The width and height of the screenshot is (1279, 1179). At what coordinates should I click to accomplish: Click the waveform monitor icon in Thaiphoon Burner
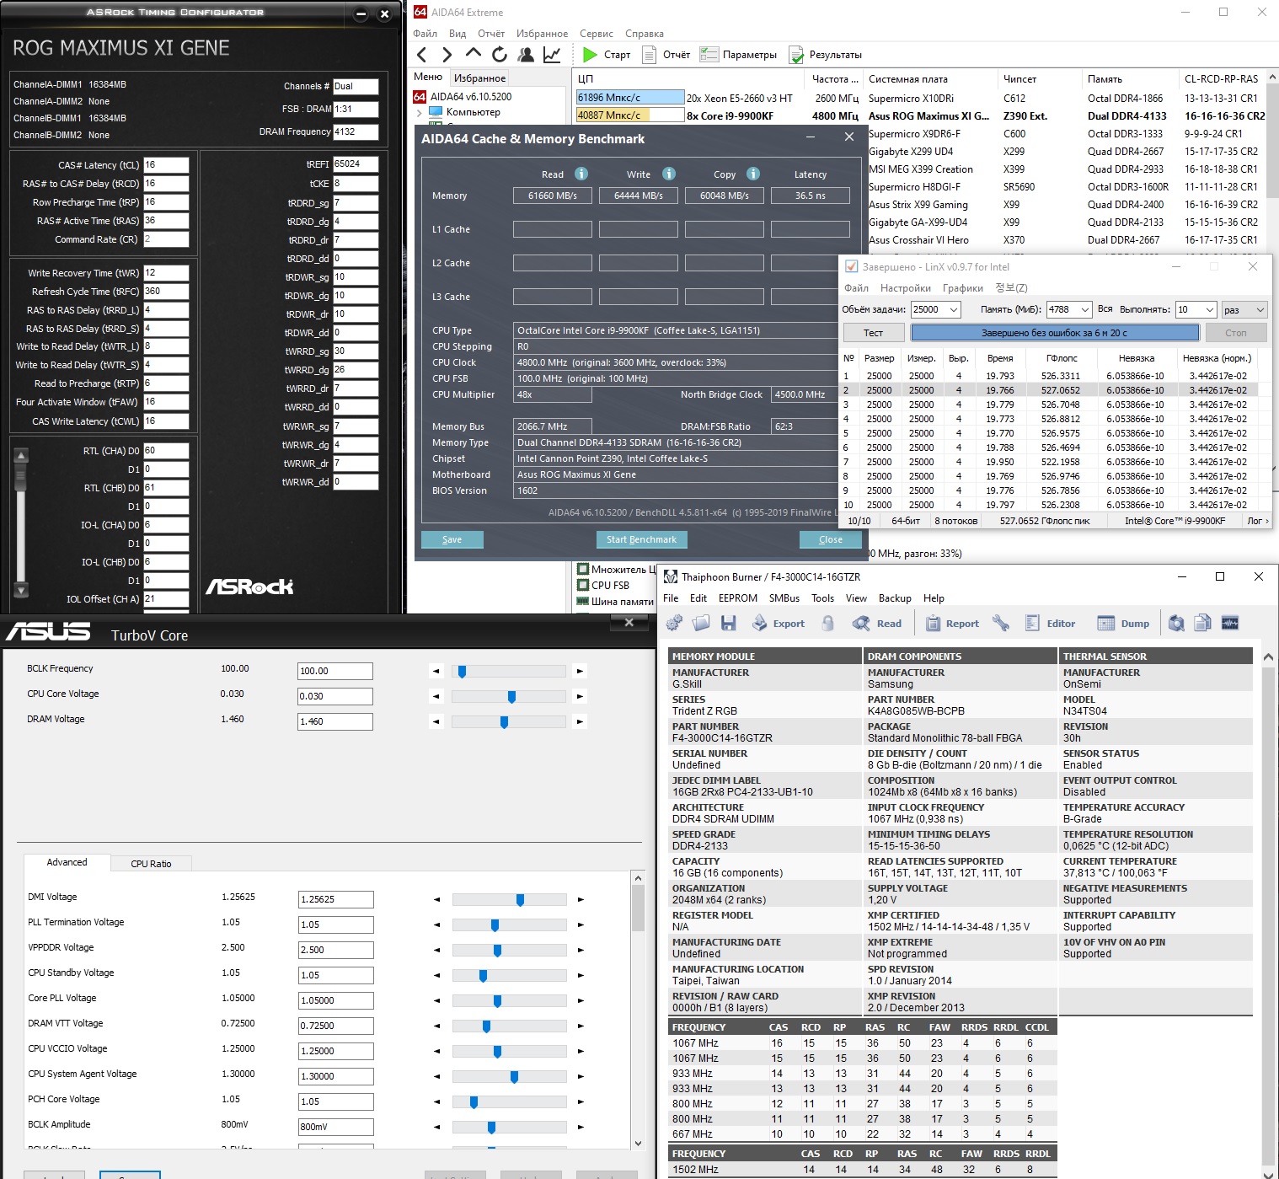1230,623
